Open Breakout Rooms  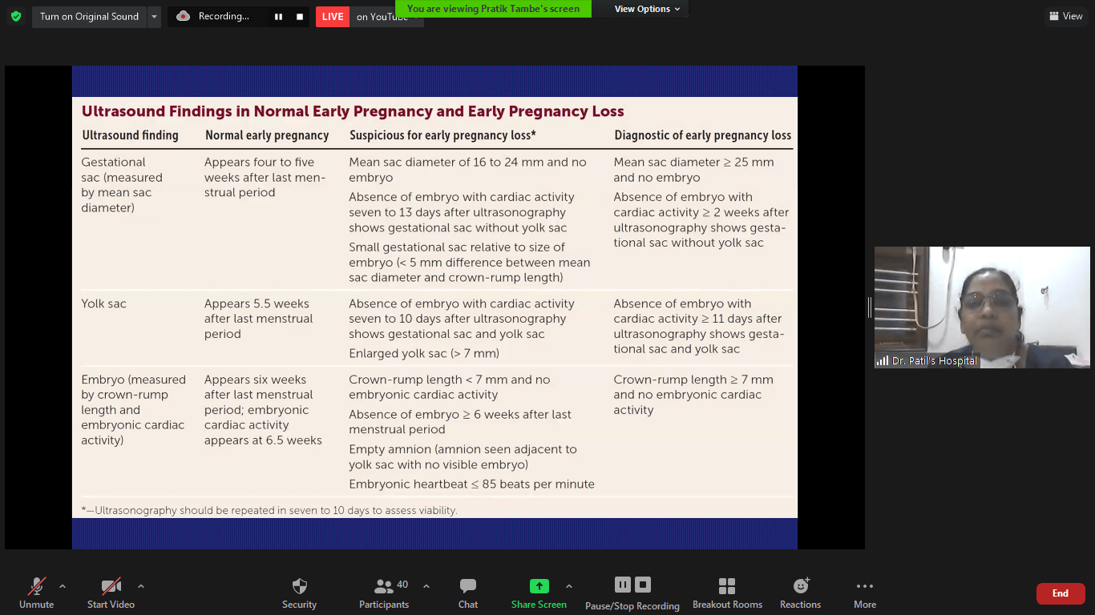[x=727, y=593]
